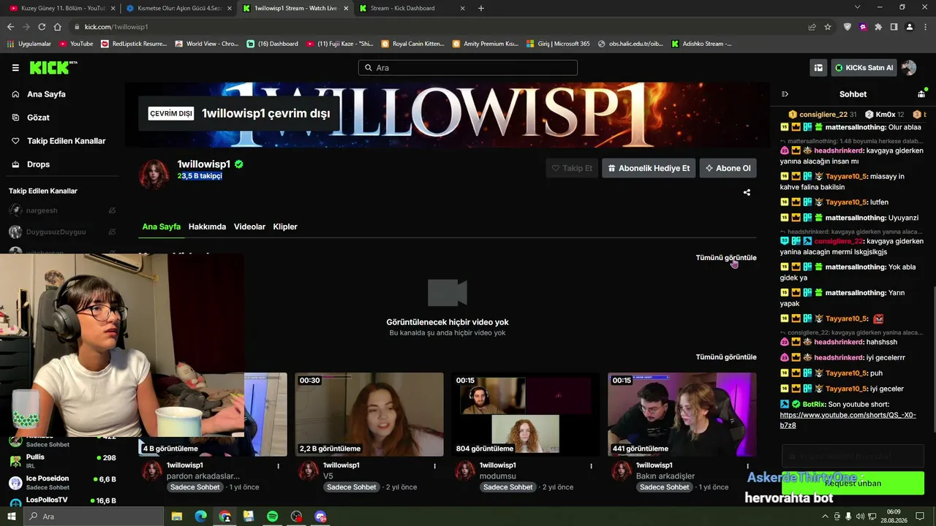This screenshot has width=936, height=526.
Task: Switch to the Videolar tab
Action: (x=249, y=226)
